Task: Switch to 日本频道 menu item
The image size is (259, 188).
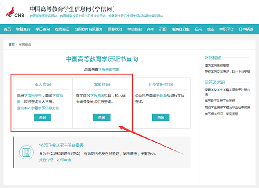Action: (x=246, y=29)
